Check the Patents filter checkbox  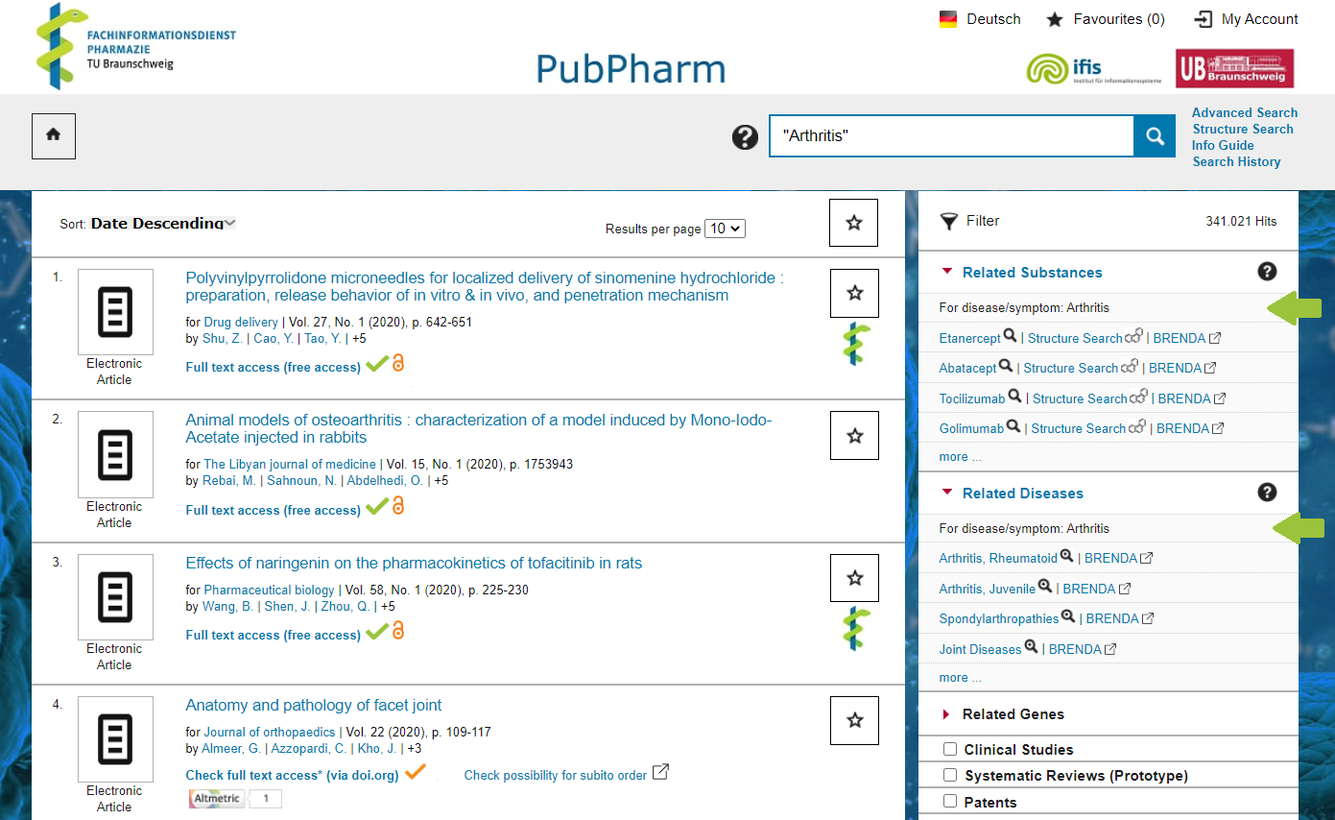click(x=950, y=801)
